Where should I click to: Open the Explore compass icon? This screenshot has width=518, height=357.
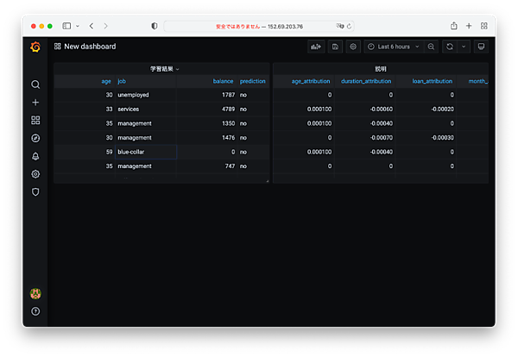(35, 138)
